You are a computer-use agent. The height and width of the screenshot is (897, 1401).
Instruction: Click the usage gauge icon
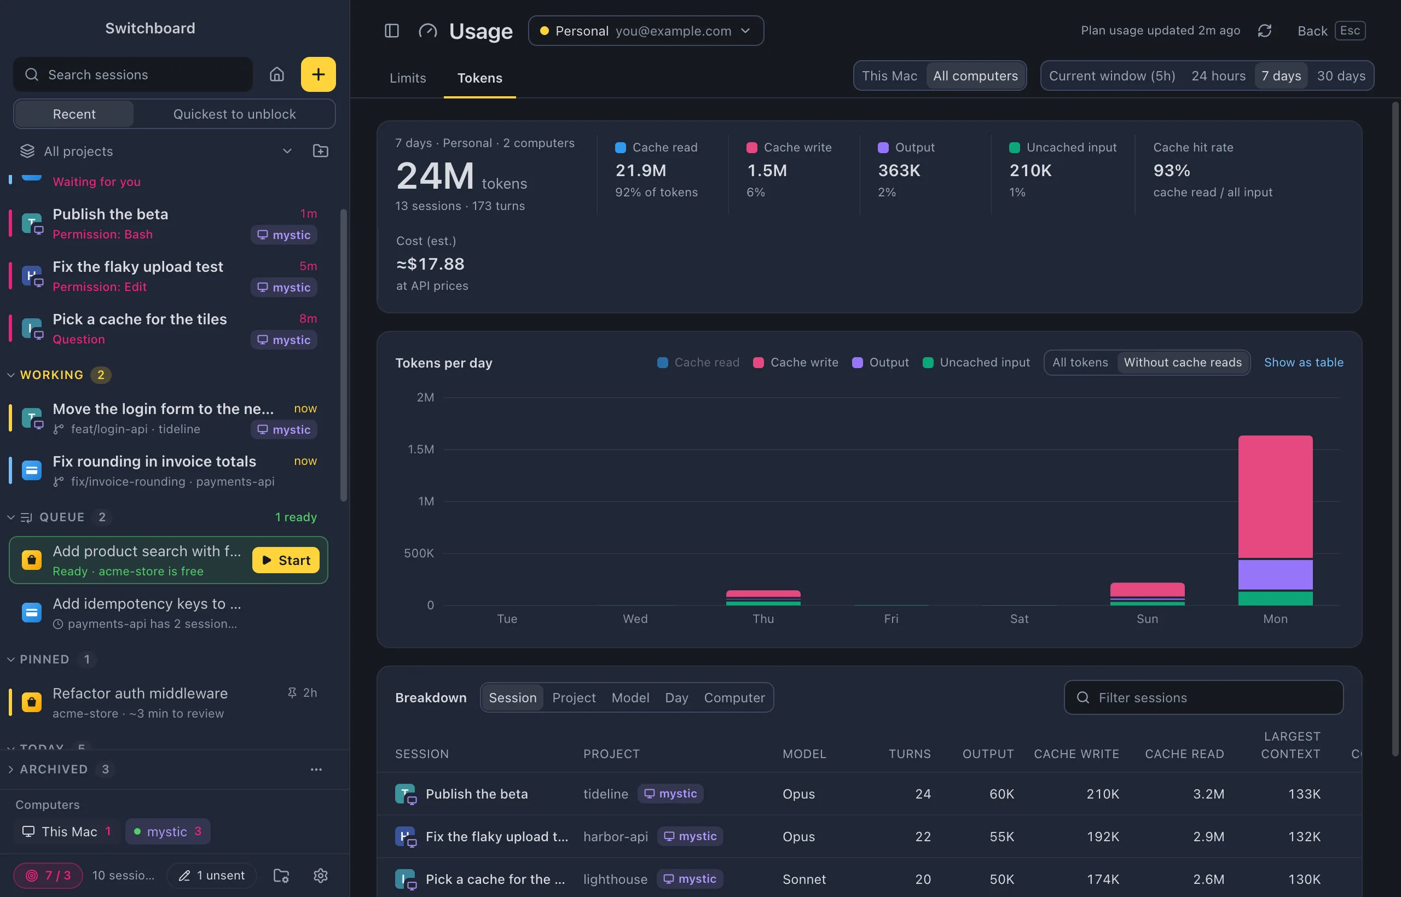pyautogui.click(x=428, y=31)
